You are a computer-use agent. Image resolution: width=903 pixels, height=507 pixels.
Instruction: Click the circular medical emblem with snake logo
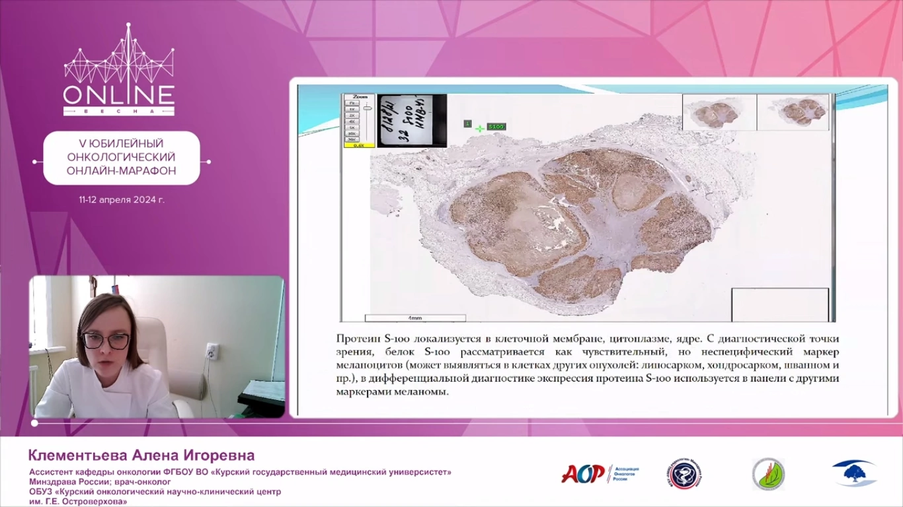[683, 474]
